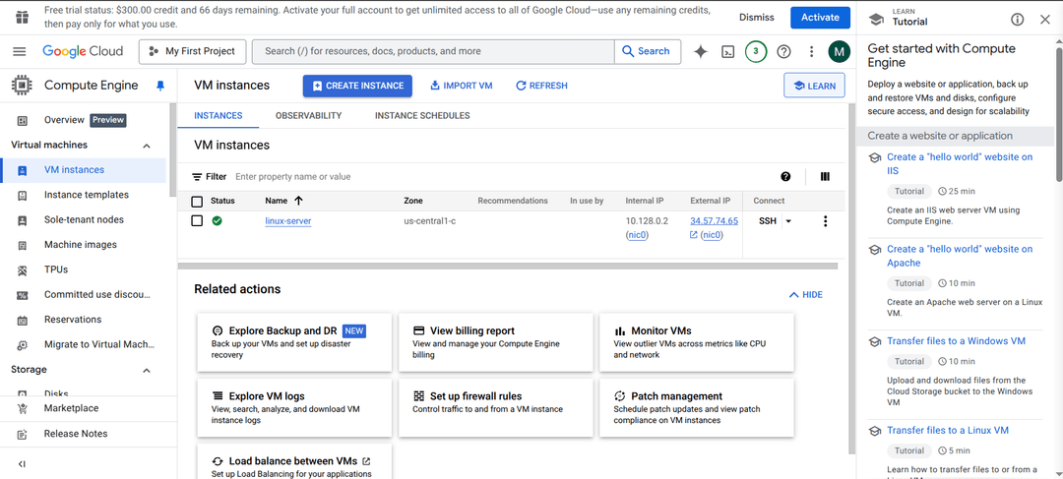
Task: Open the SSH connect dropdown arrow
Action: point(787,221)
